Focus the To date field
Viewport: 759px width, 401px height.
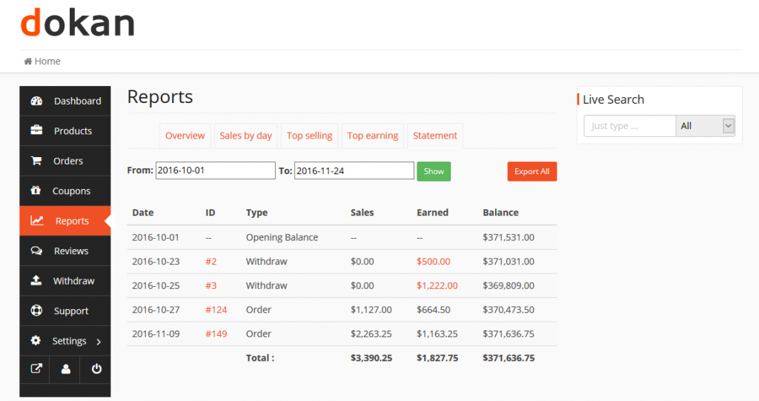tap(354, 170)
